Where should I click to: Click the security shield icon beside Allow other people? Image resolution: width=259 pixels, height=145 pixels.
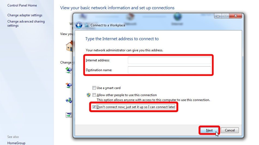[x=89, y=95]
